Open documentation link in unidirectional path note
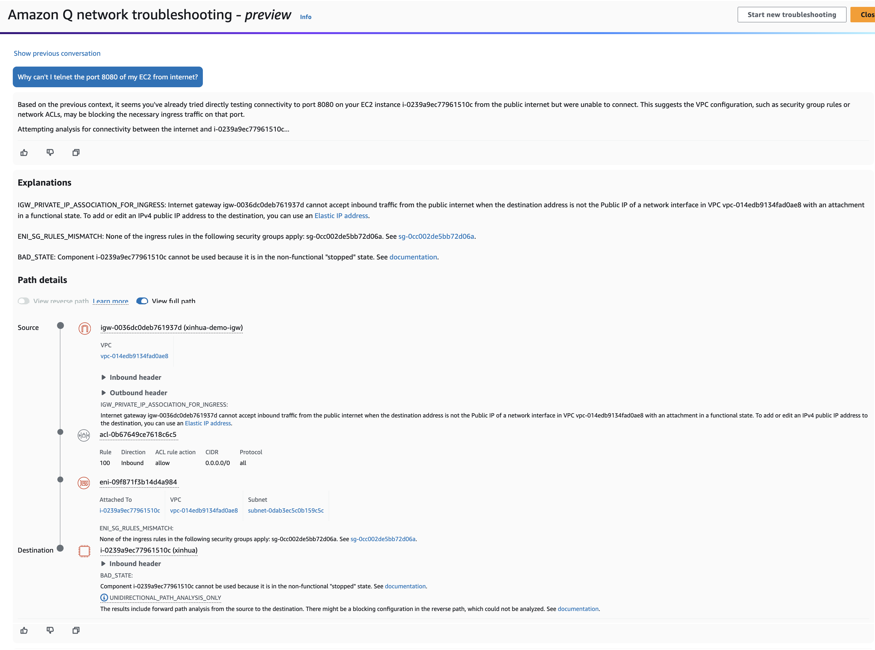This screenshot has height=650, width=875. point(578,609)
